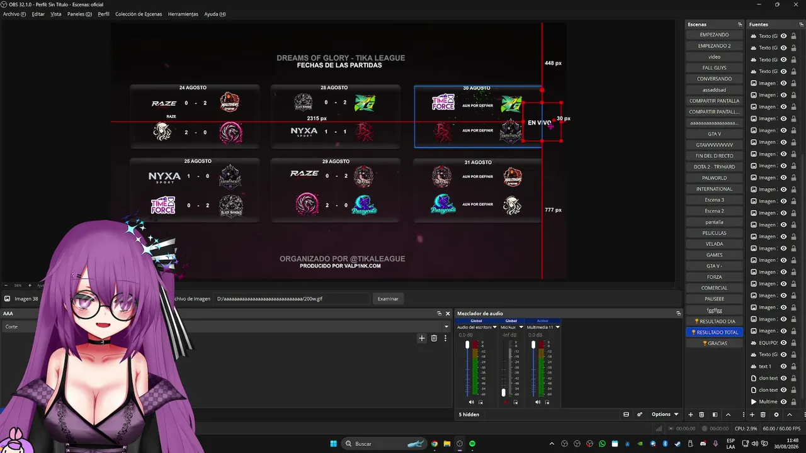Adjust the Audio del escritorio volume fader
Screen dimensions: 806x453
[x=467, y=345]
